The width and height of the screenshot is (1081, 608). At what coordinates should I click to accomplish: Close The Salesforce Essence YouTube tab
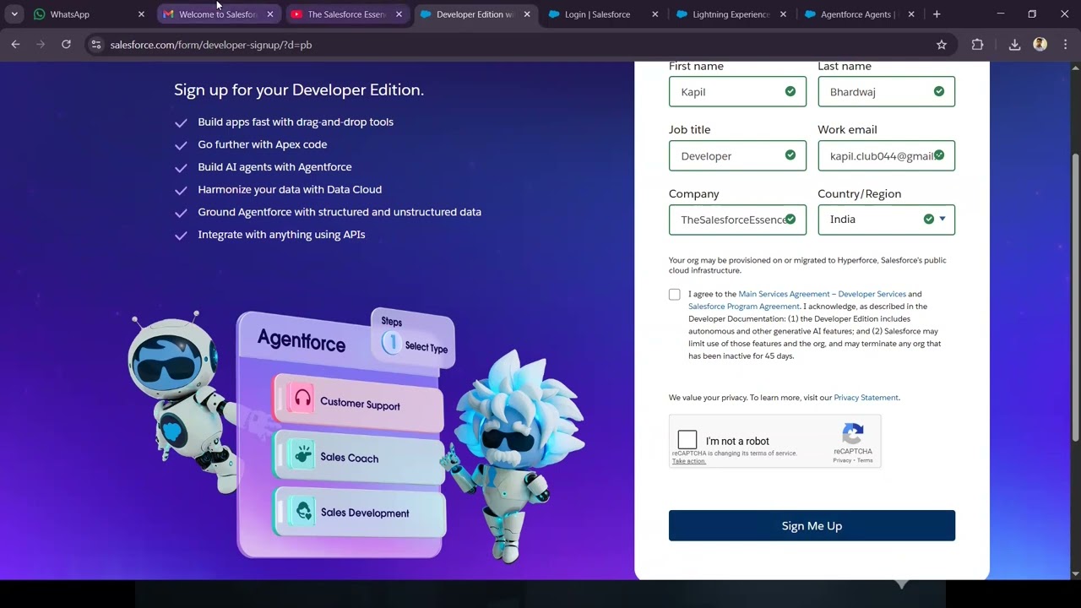(399, 14)
